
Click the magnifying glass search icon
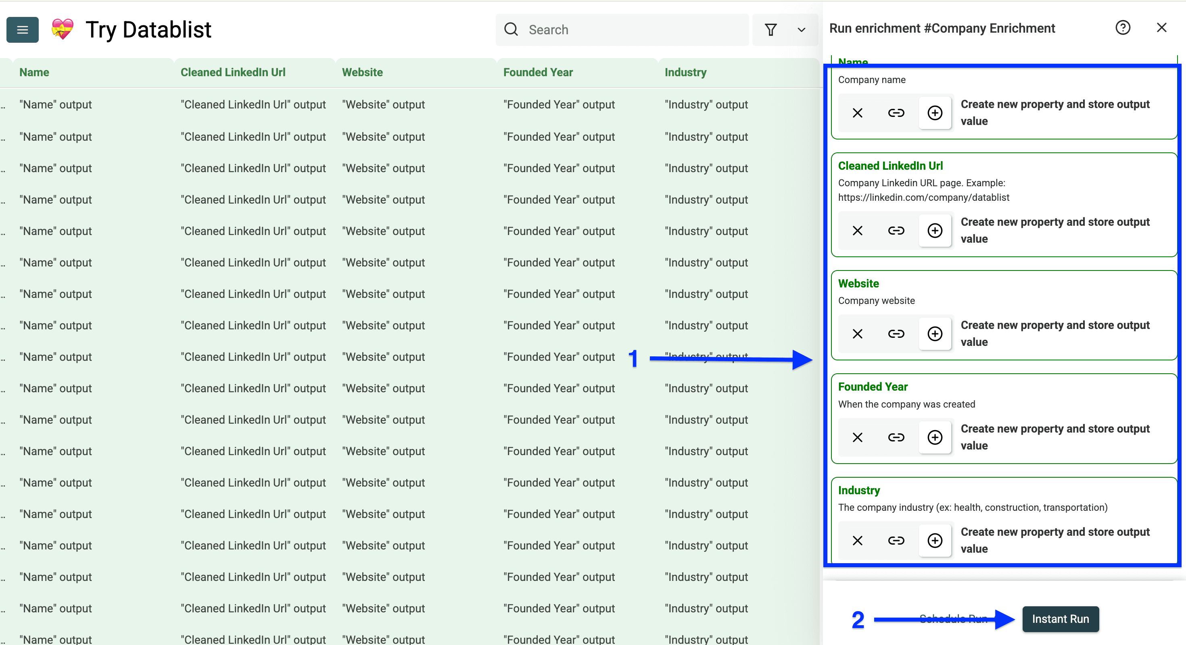point(511,29)
